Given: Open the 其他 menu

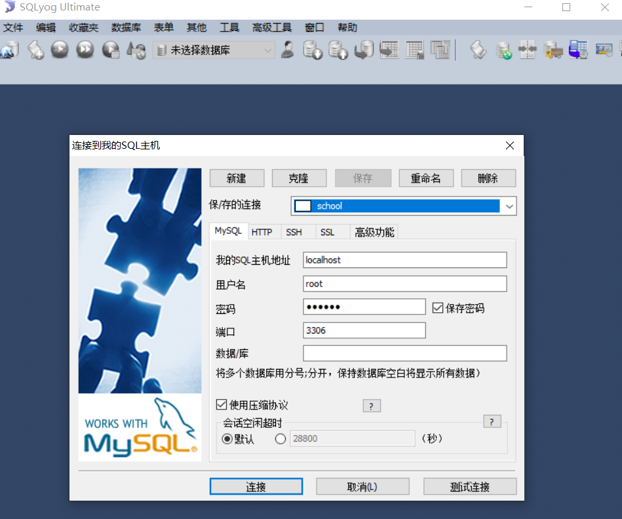Looking at the screenshot, I should pos(197,28).
